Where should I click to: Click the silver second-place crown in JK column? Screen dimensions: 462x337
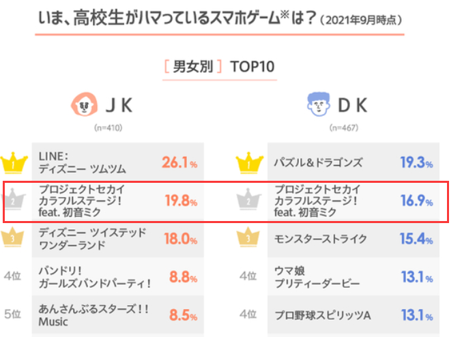13,199
